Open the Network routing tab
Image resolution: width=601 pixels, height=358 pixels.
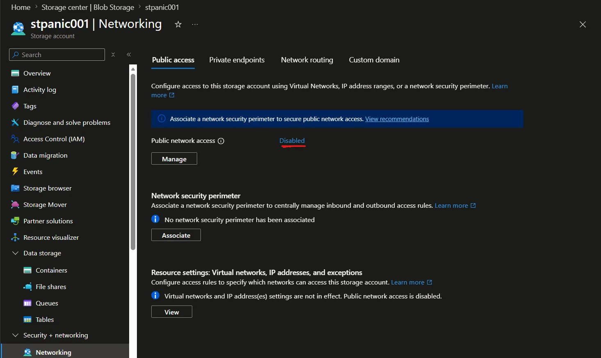pos(307,60)
